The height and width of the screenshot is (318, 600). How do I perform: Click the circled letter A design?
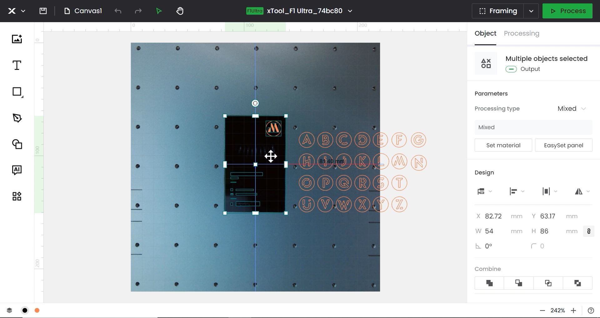pos(307,140)
